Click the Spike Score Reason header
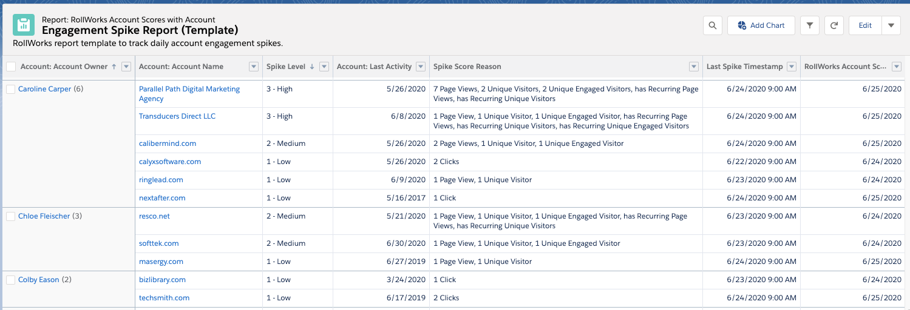This screenshot has width=910, height=310. click(x=467, y=67)
